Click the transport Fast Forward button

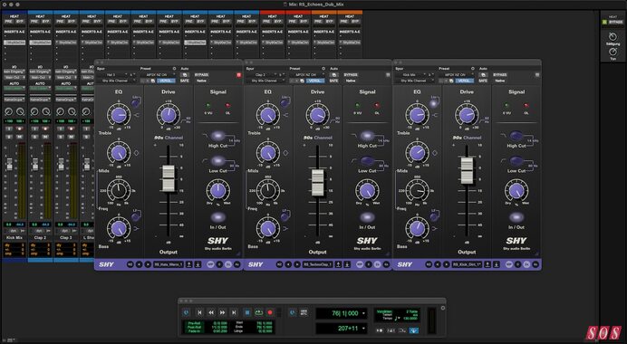[x=223, y=313]
